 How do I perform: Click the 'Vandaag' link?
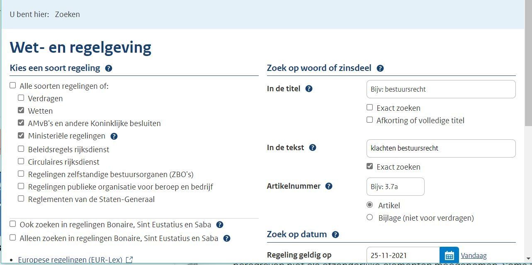pyautogui.click(x=474, y=255)
